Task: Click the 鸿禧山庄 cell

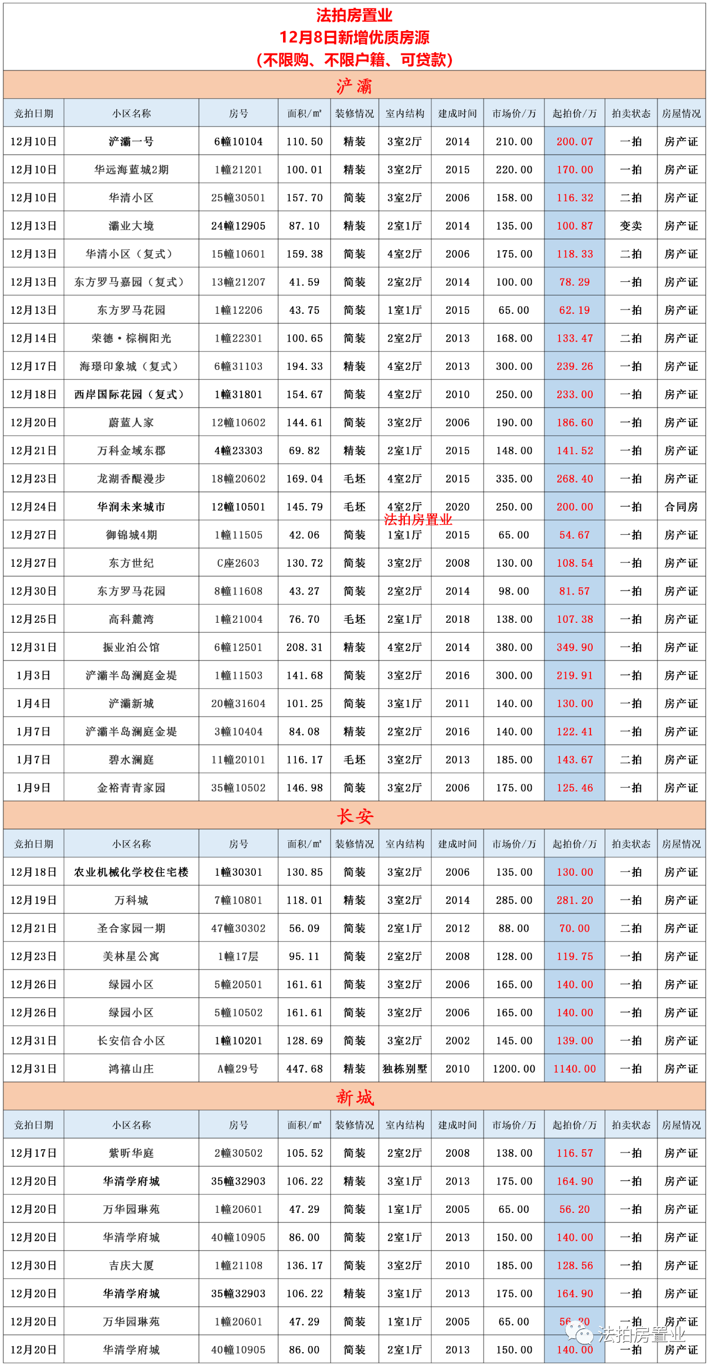Action: click(131, 1069)
